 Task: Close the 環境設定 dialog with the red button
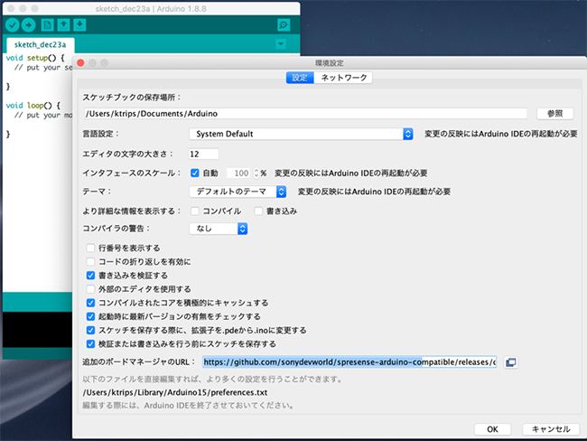80,63
